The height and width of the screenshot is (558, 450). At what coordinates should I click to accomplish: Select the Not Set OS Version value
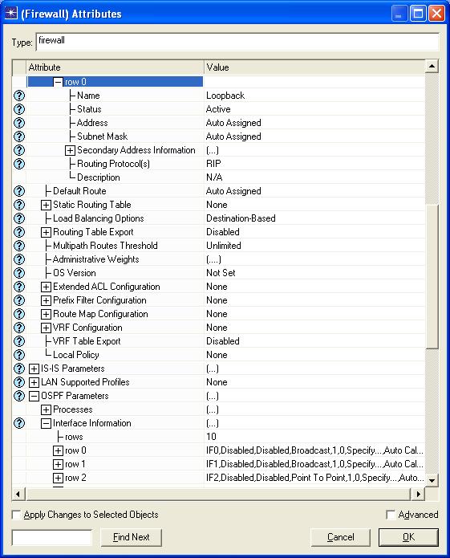221,273
